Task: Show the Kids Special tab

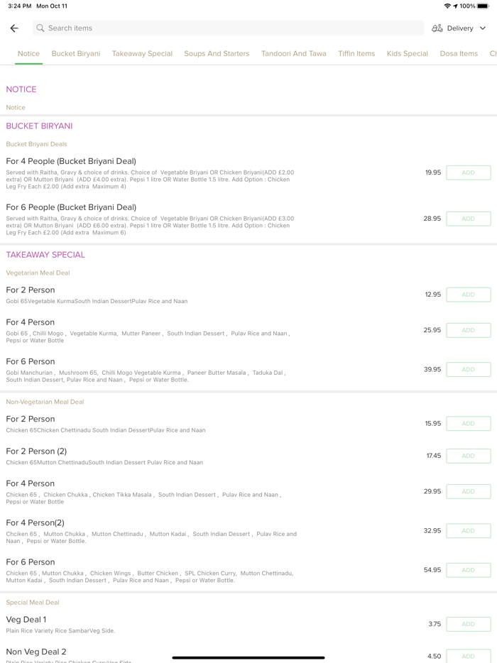Action: point(408,54)
